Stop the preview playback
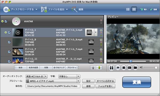 coord(124,67)
